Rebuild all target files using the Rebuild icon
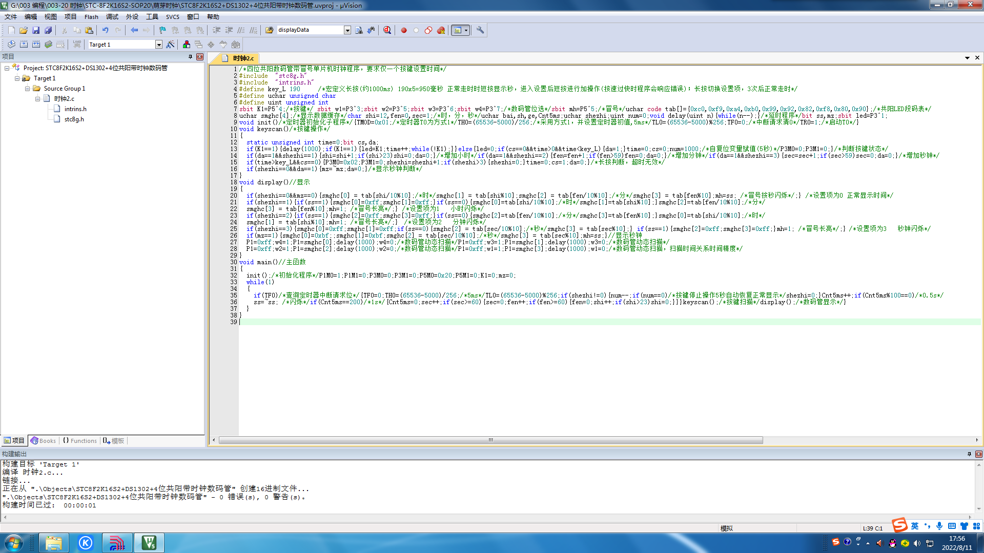This screenshot has width=984, height=553. point(36,45)
